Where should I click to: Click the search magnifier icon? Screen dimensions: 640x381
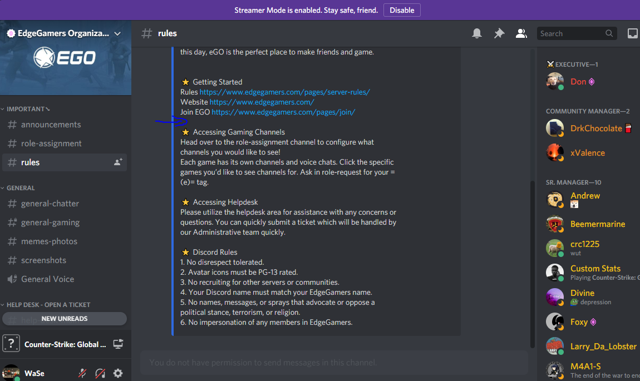pos(609,33)
